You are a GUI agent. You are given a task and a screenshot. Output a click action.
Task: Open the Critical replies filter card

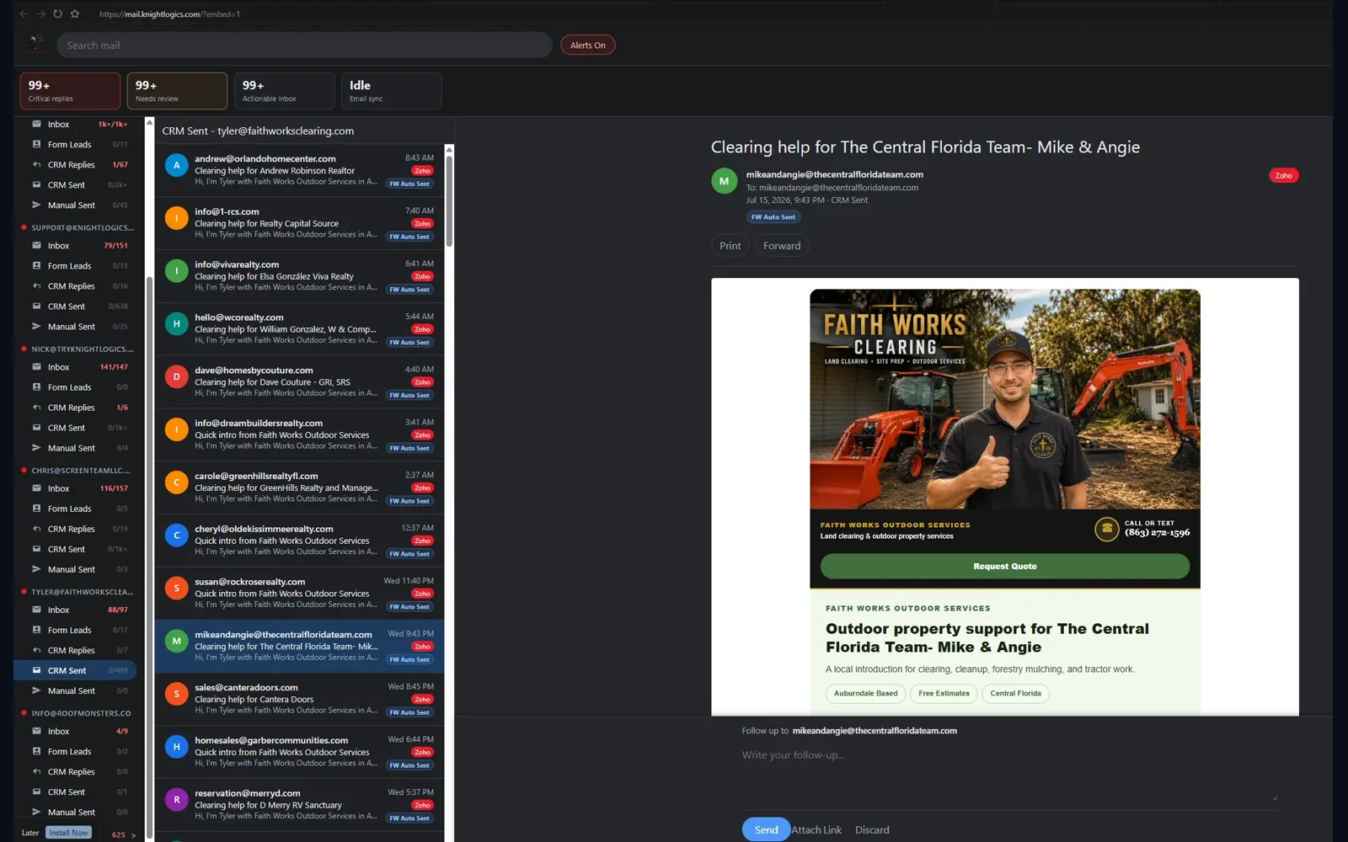(x=70, y=91)
